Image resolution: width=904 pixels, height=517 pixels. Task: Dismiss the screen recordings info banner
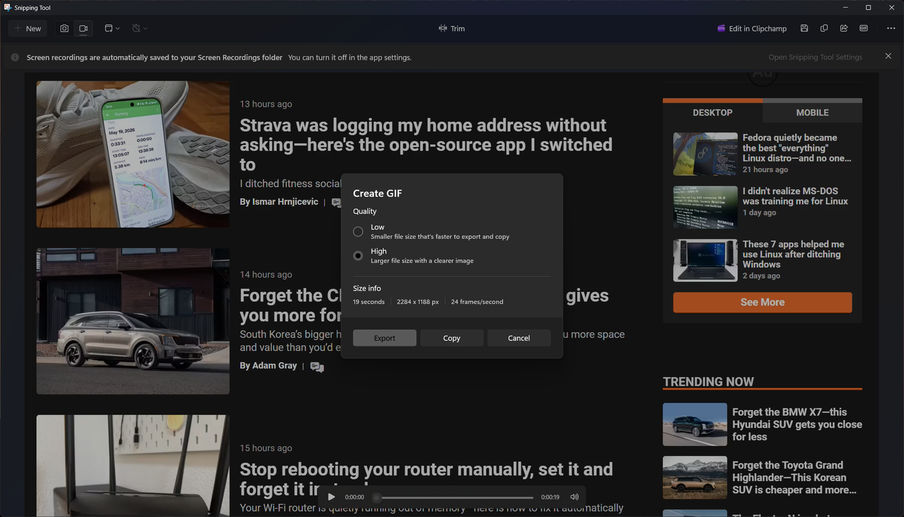point(888,56)
